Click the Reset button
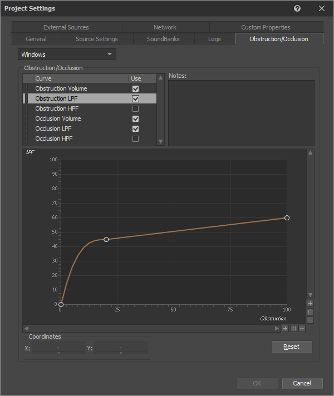The width and height of the screenshot is (334, 396). tap(292, 346)
